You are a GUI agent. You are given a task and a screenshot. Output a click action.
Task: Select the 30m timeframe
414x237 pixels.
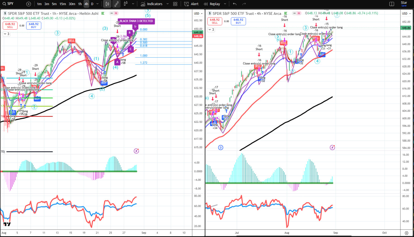point(72,4)
